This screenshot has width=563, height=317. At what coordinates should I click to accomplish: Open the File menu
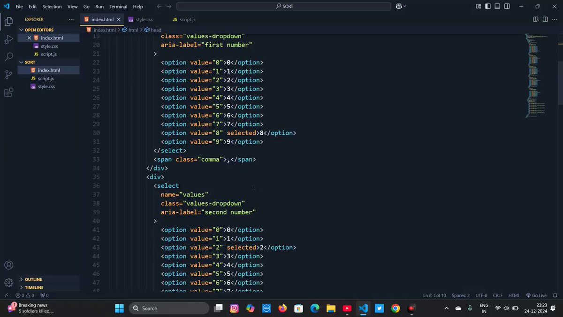pyautogui.click(x=19, y=7)
